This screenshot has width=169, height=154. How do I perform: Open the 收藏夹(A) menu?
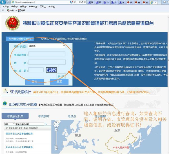click(x=33, y=6)
